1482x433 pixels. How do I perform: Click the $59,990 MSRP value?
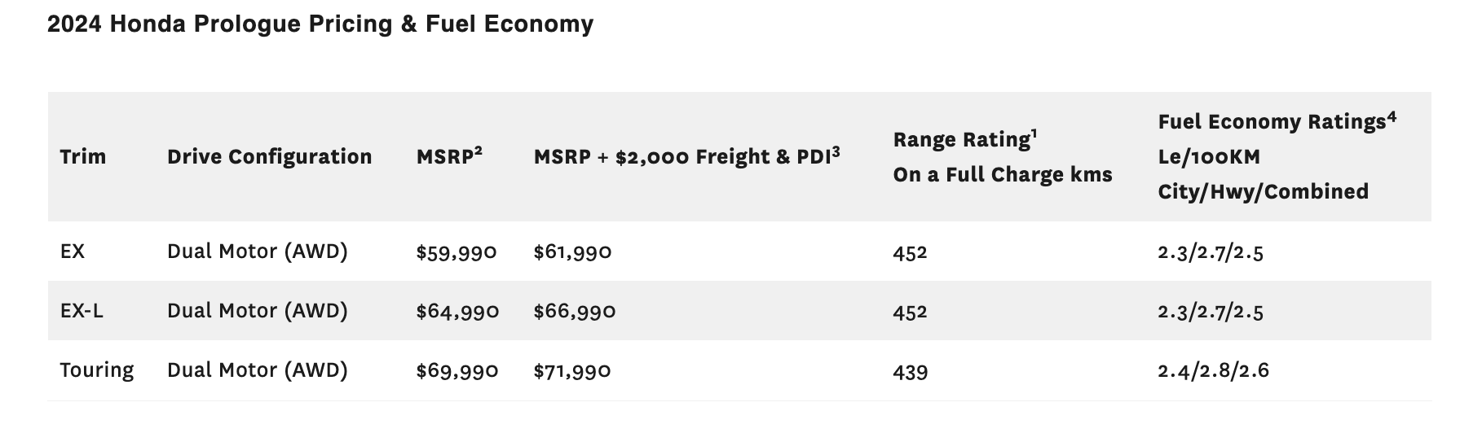tap(456, 252)
